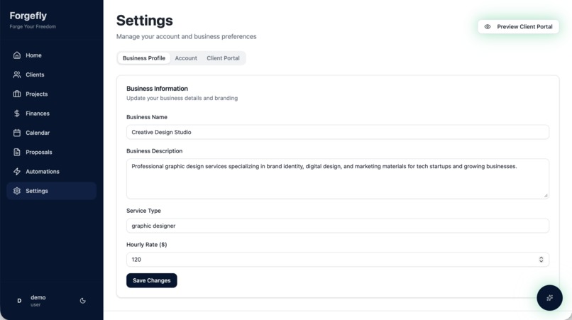Click the Settings gear icon
The image size is (572, 320).
point(17,191)
